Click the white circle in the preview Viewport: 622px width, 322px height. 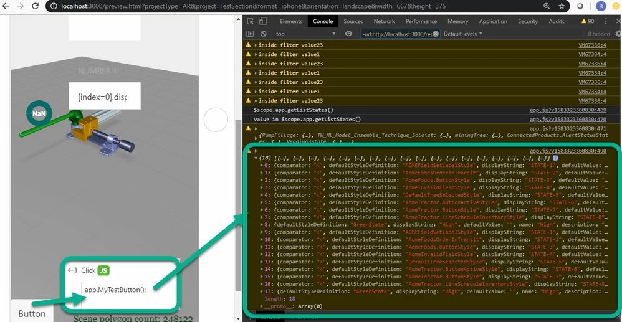[x=216, y=120]
